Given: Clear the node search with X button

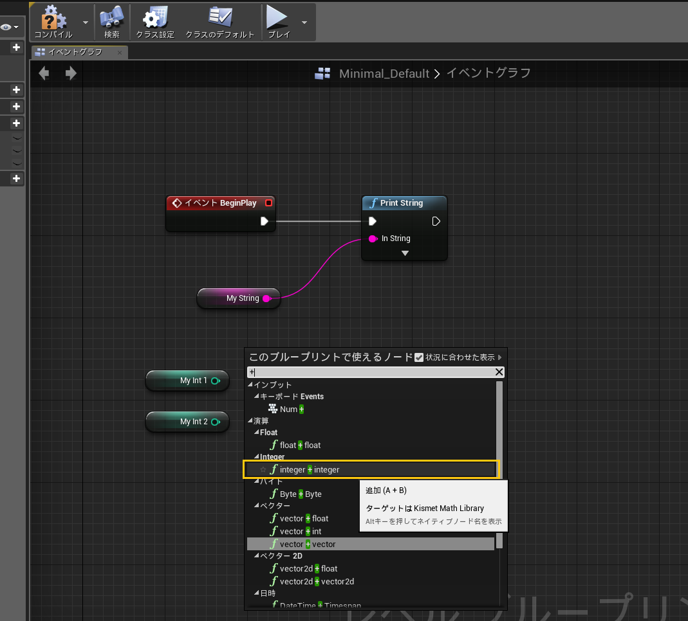Looking at the screenshot, I should [499, 372].
